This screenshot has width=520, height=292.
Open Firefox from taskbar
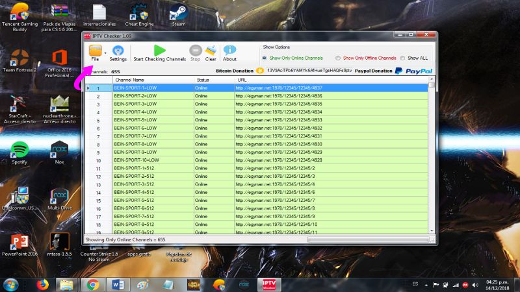(42, 285)
